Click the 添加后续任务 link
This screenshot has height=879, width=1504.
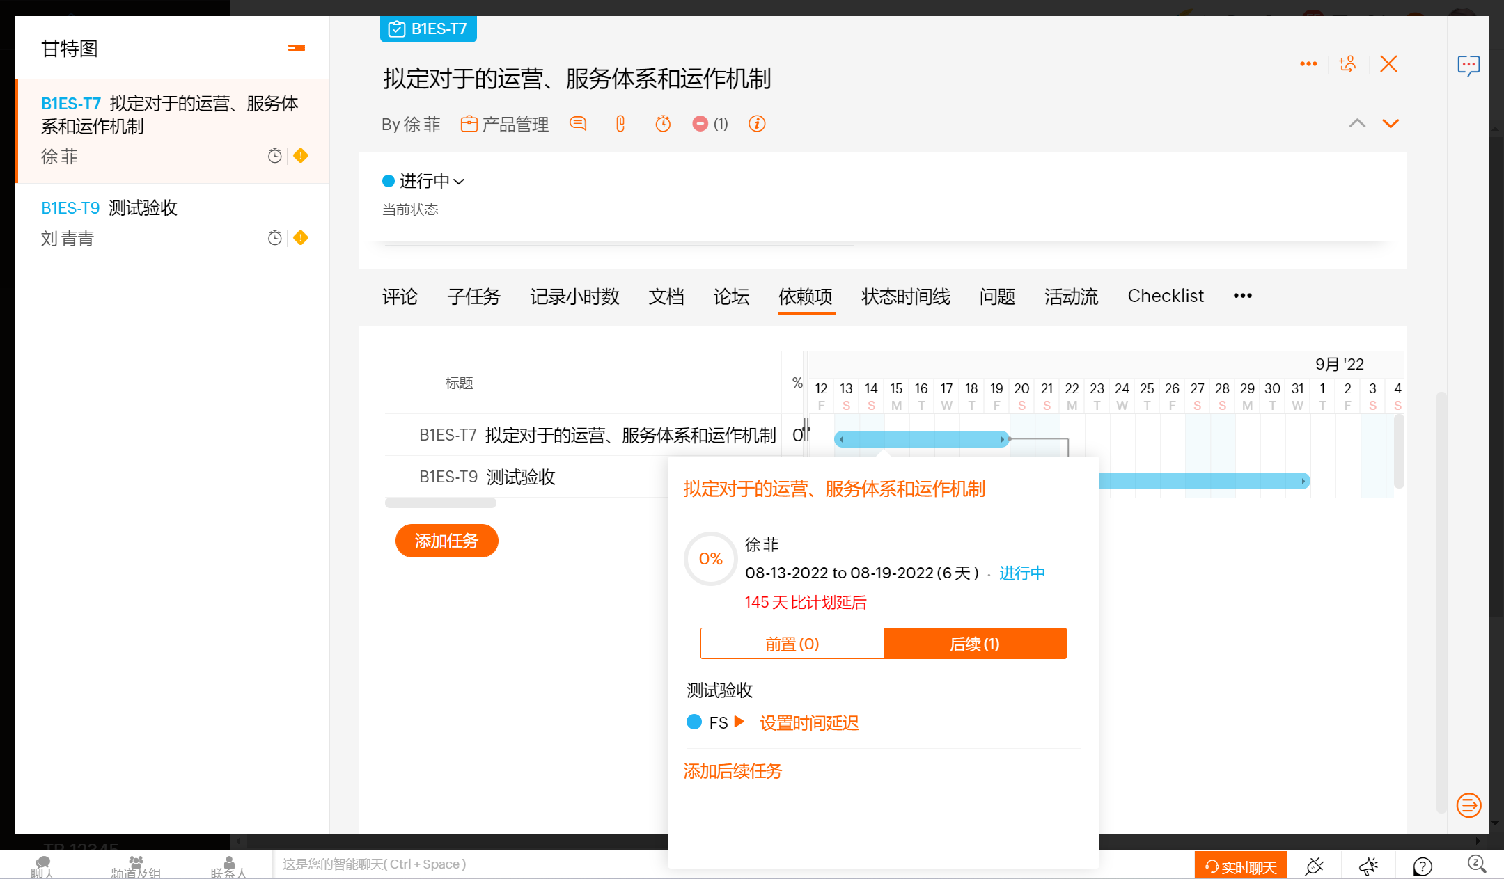(x=733, y=771)
